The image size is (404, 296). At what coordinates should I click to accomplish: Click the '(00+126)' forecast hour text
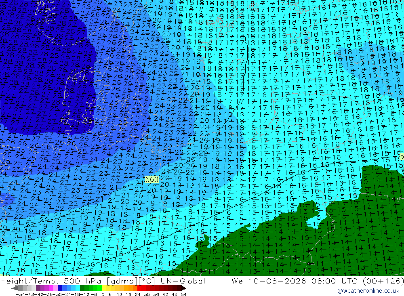point(383,281)
